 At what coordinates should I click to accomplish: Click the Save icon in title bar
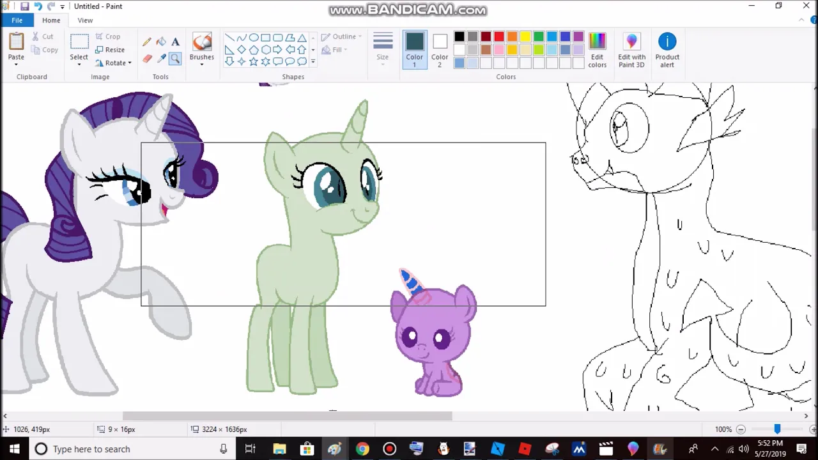point(24,6)
